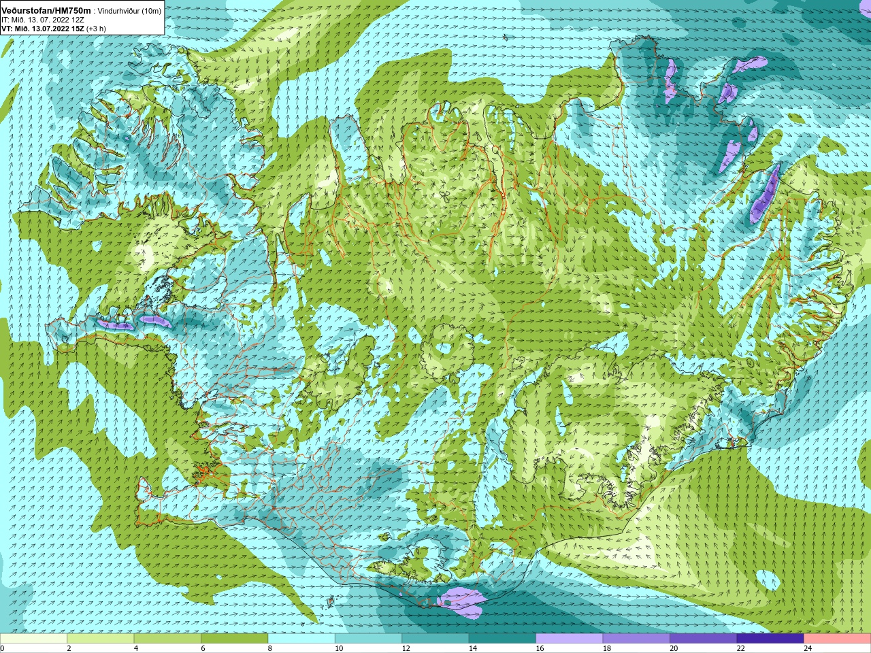The height and width of the screenshot is (653, 871).
Task: Click the title text "Veðurstofan/HM750m"
Action: click(46, 11)
